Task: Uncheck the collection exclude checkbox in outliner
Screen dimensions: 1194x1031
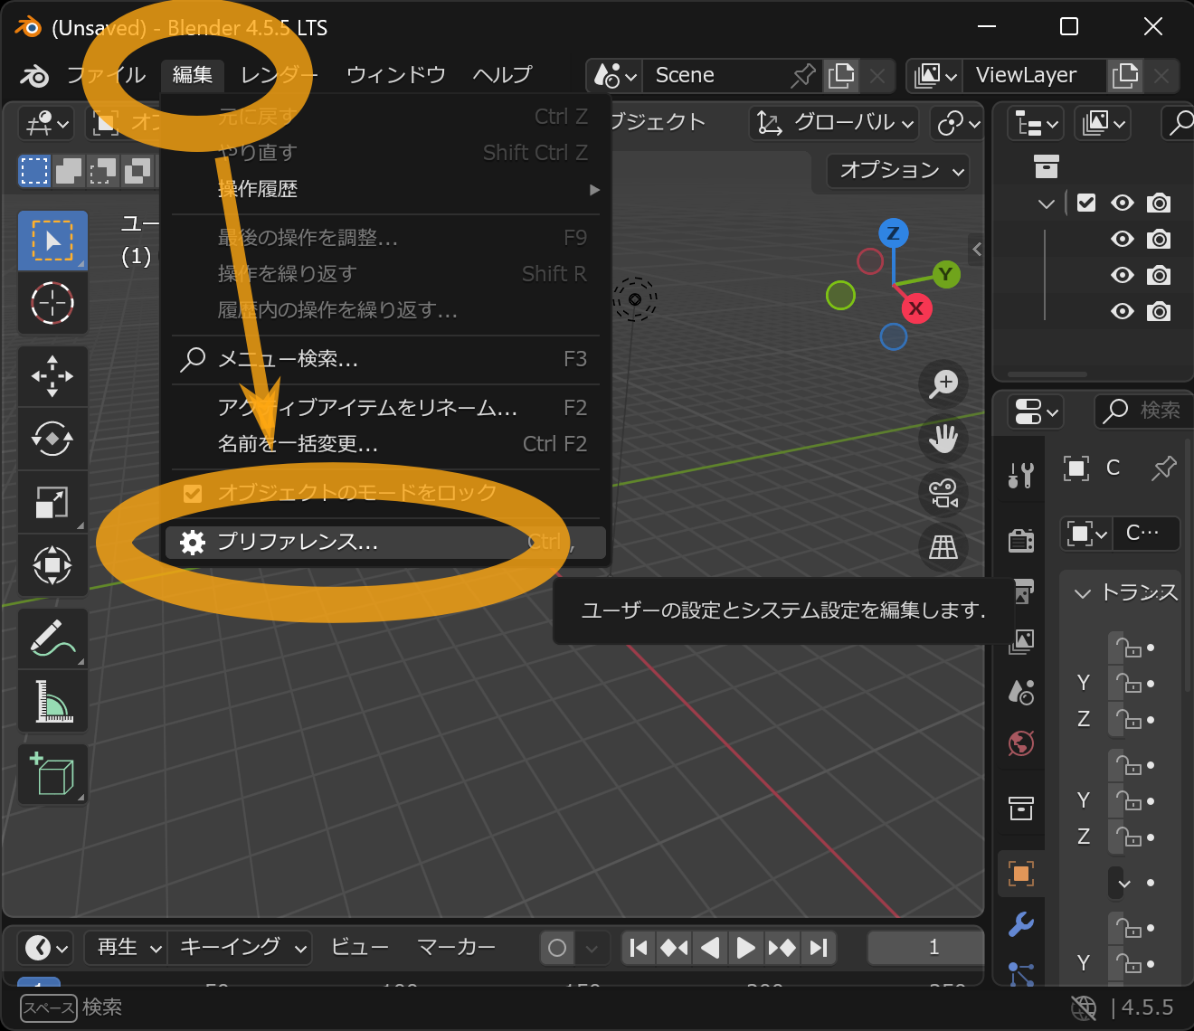Action: tap(1086, 203)
